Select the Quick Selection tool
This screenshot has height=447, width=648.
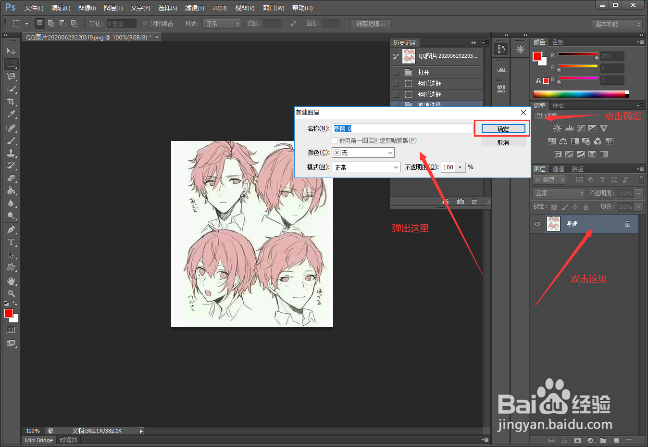(x=11, y=89)
